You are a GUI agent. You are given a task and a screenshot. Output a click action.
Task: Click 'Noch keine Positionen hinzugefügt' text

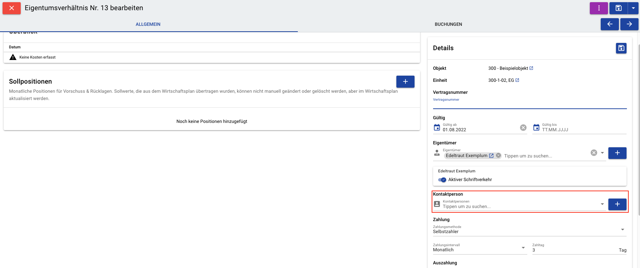coord(212,121)
